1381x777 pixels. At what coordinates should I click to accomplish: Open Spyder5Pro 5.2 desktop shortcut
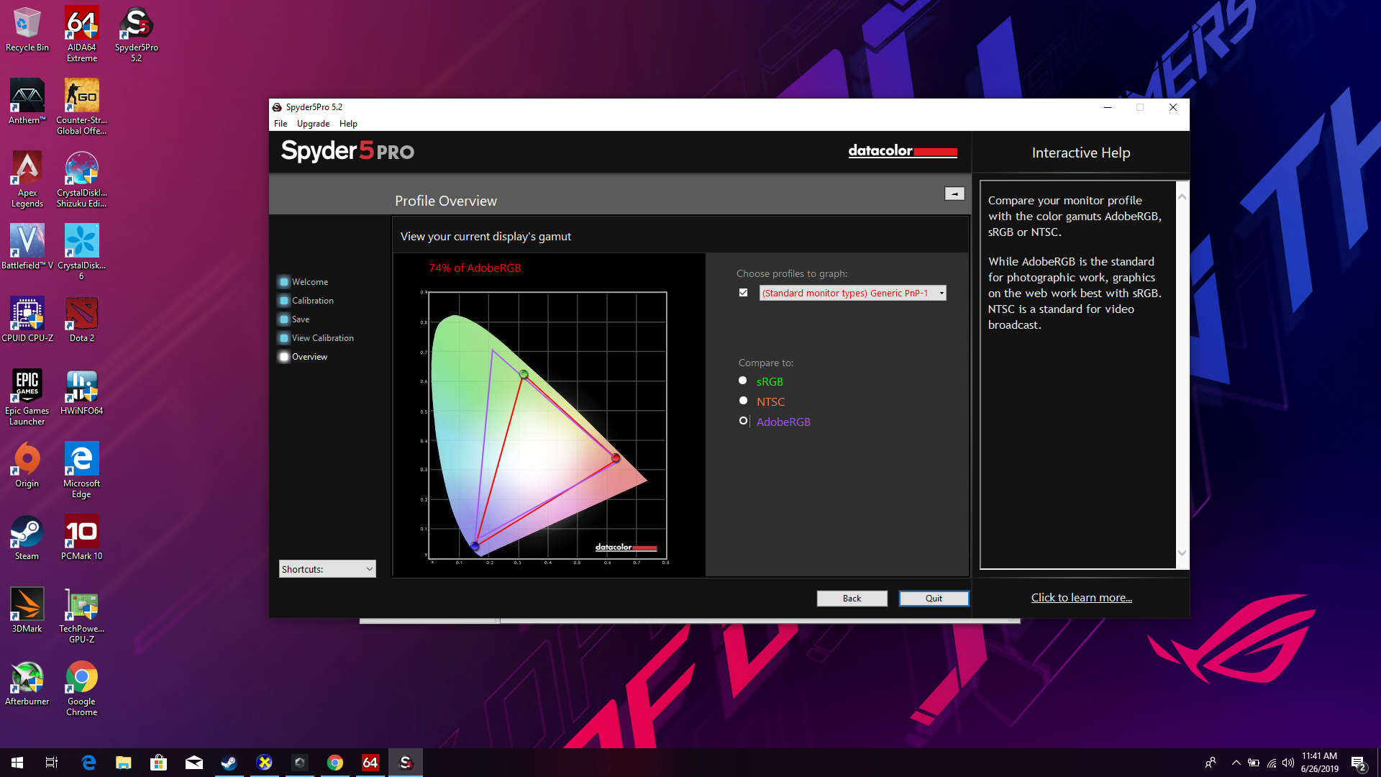point(136,34)
